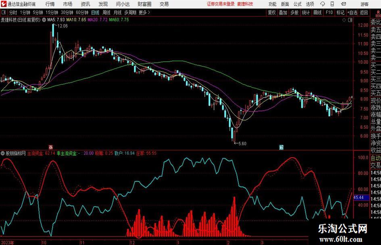This screenshot has height=245, width=381.
Task: Open the 公式 menu
Action: (x=297, y=4)
